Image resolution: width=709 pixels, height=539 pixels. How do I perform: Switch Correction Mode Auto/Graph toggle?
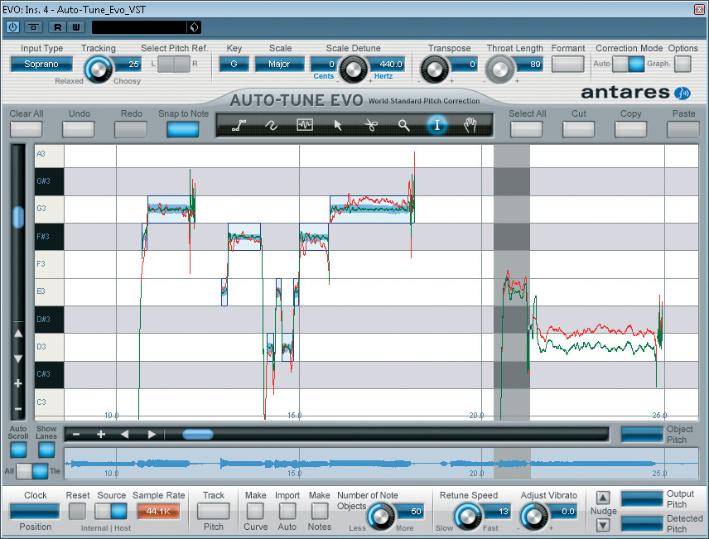pyautogui.click(x=628, y=65)
